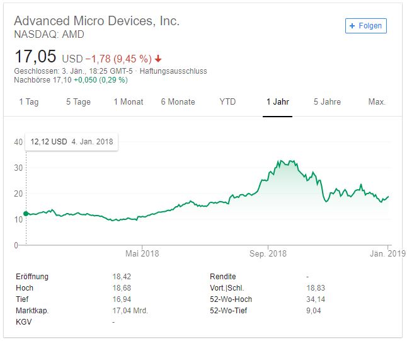Screen dimensions: 407x341
Task: Click the Sep. 2018 axis label
Action: click(268, 254)
